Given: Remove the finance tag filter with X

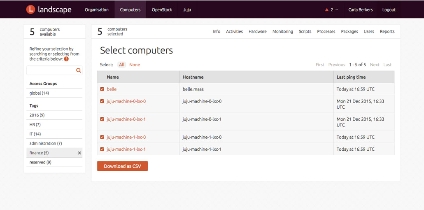Looking at the screenshot, I should click(79, 153).
